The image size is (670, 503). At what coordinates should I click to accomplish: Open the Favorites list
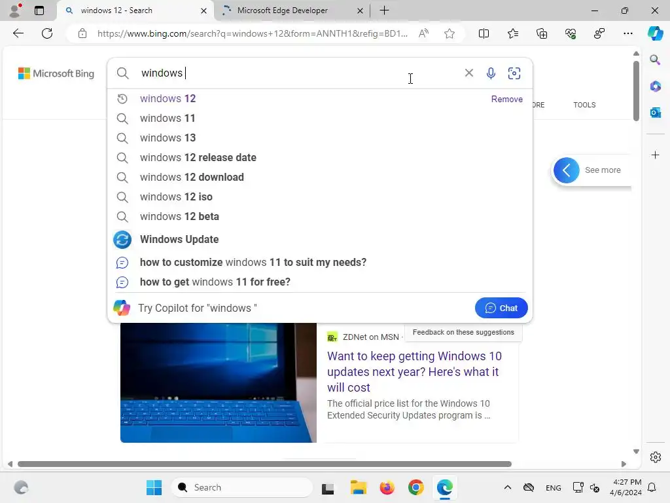(513, 33)
